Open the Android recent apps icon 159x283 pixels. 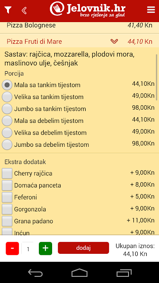tap(124, 273)
